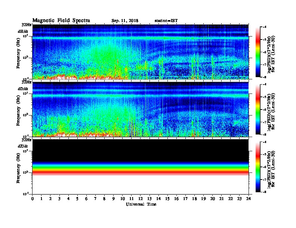Click the "6" tick on Universal Time axis
296x228 pixels.
86,199
